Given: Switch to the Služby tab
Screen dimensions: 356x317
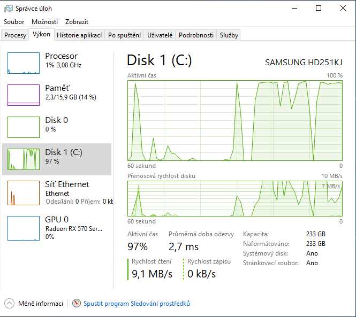Looking at the screenshot, I should [x=229, y=35].
